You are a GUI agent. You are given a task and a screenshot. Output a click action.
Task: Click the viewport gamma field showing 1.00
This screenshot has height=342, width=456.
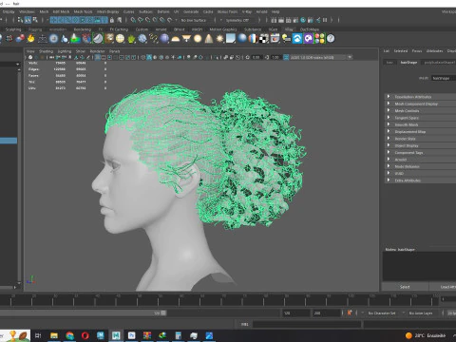(x=275, y=57)
